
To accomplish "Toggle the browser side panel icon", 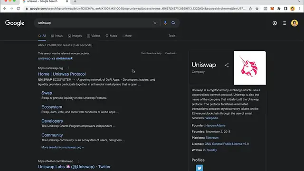I will [285, 9].
